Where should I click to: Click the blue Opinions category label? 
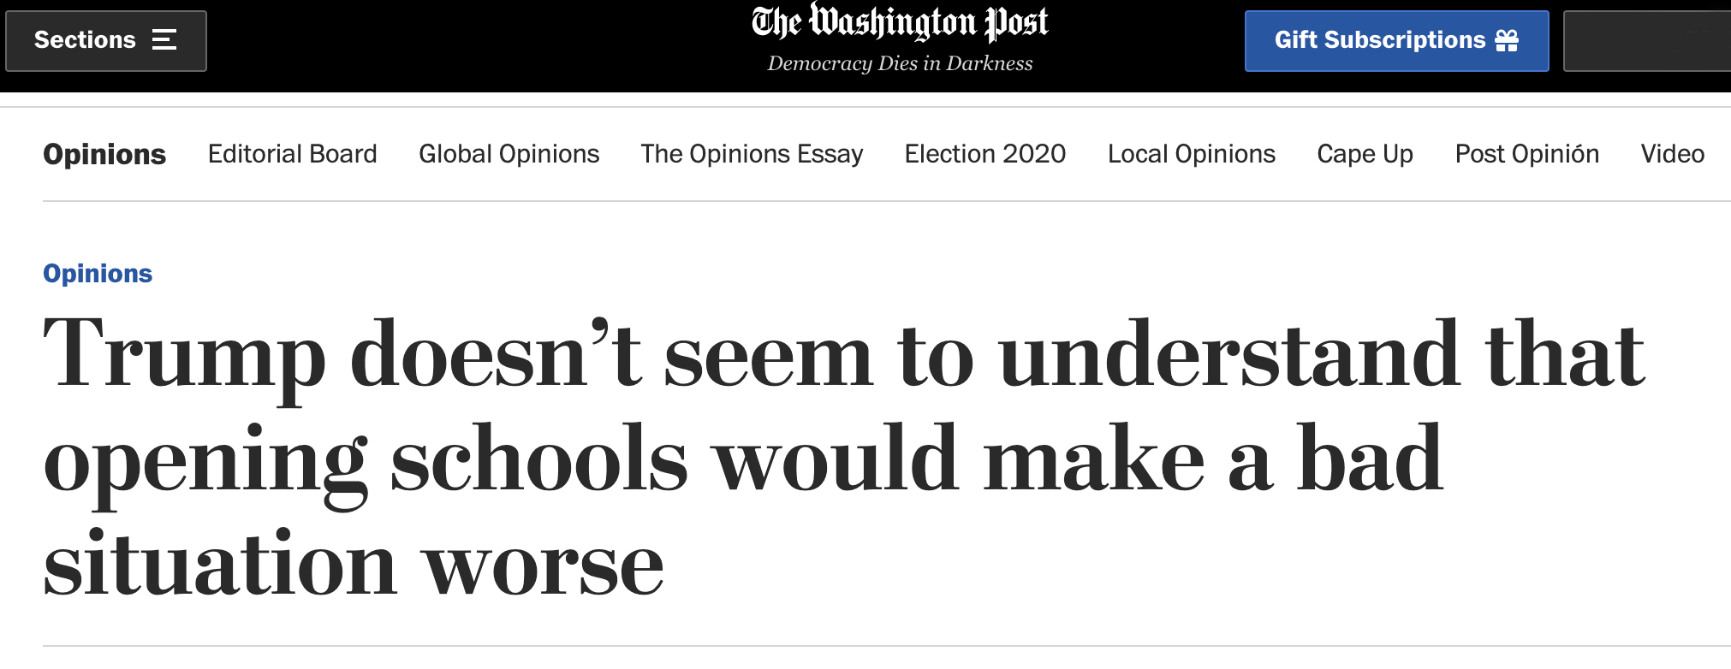pyautogui.click(x=98, y=274)
